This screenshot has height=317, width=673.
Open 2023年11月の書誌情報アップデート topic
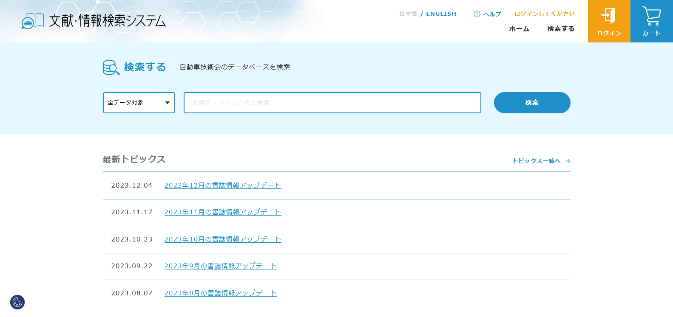pos(222,212)
